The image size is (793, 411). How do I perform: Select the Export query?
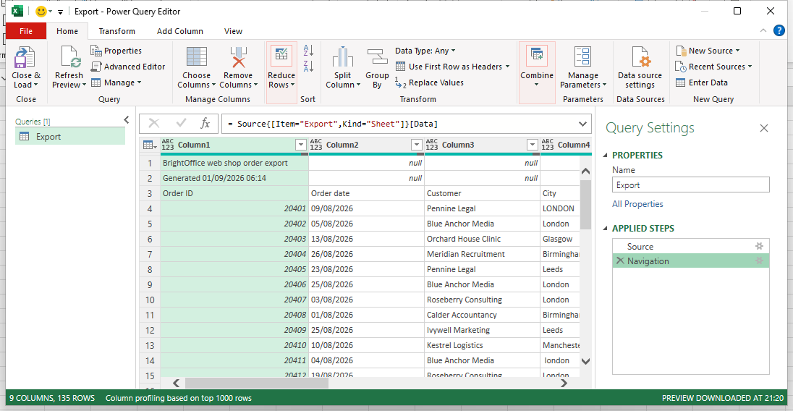[x=70, y=137]
